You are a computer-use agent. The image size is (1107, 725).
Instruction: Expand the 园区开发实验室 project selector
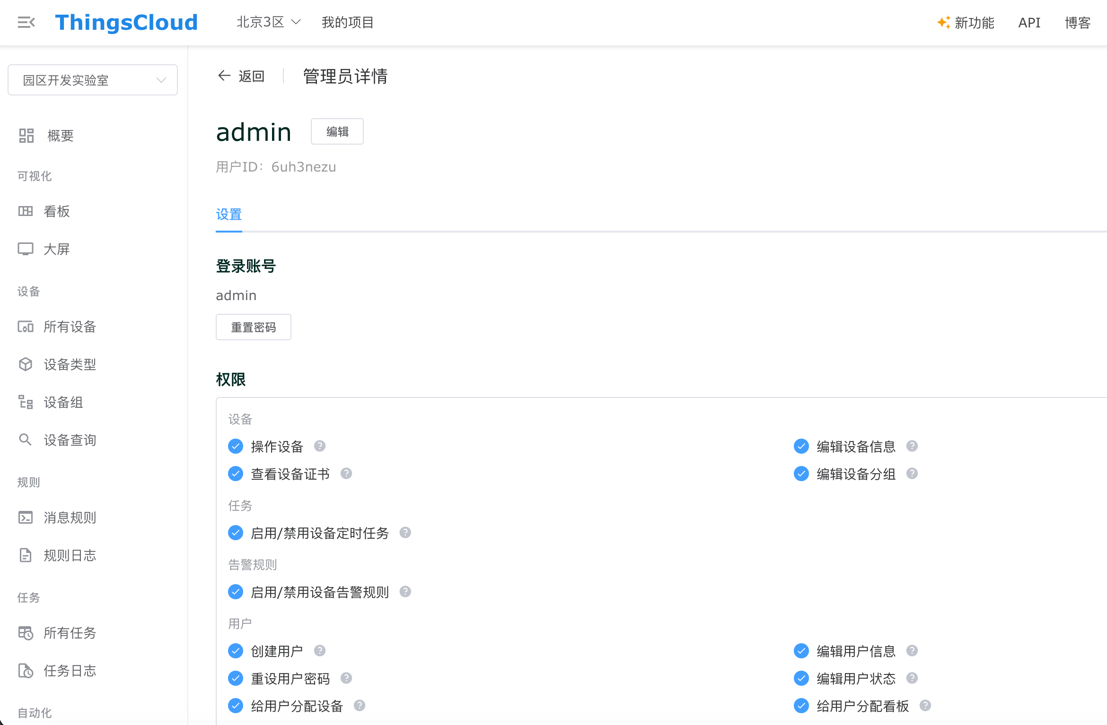coord(93,80)
